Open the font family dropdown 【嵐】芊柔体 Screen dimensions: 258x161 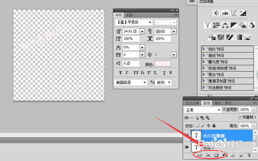point(150,22)
